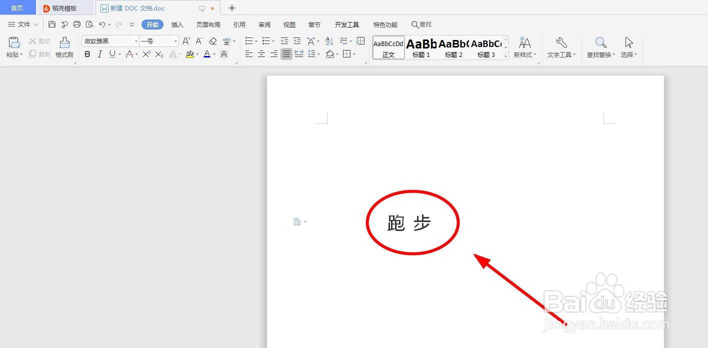Open the 引用 ribbon tab
The height and width of the screenshot is (348, 708).
(239, 24)
